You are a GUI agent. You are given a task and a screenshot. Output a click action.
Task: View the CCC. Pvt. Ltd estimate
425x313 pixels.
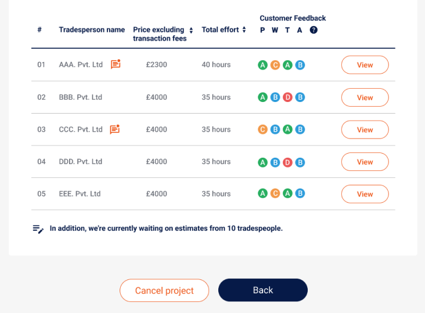(x=365, y=130)
